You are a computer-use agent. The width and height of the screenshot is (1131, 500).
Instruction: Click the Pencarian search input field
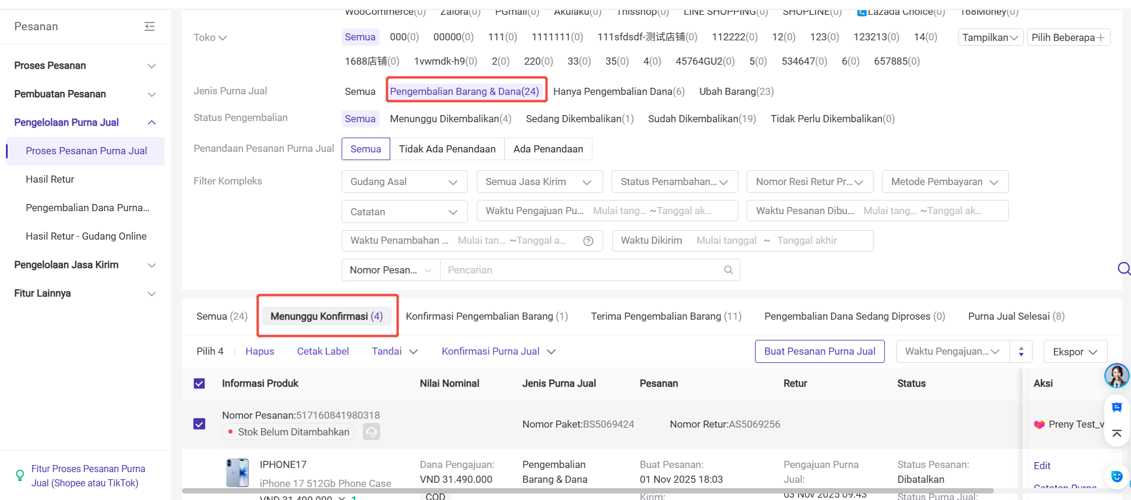(581, 270)
